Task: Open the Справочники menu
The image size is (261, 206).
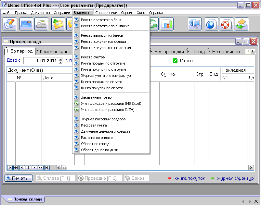Action: 106,13
